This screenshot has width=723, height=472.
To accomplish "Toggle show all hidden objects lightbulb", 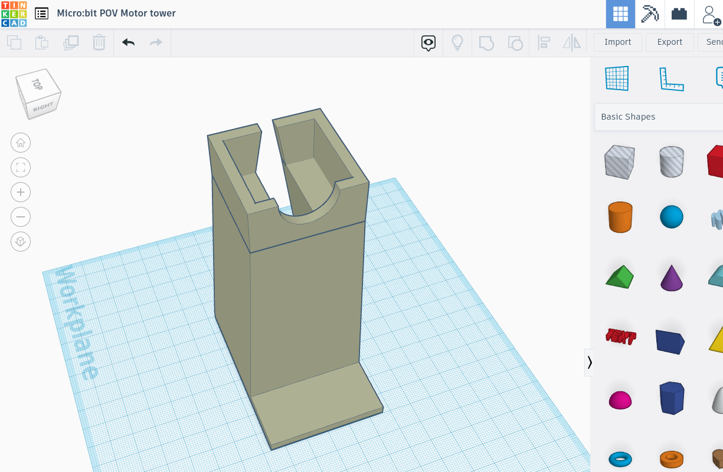I will (x=457, y=42).
